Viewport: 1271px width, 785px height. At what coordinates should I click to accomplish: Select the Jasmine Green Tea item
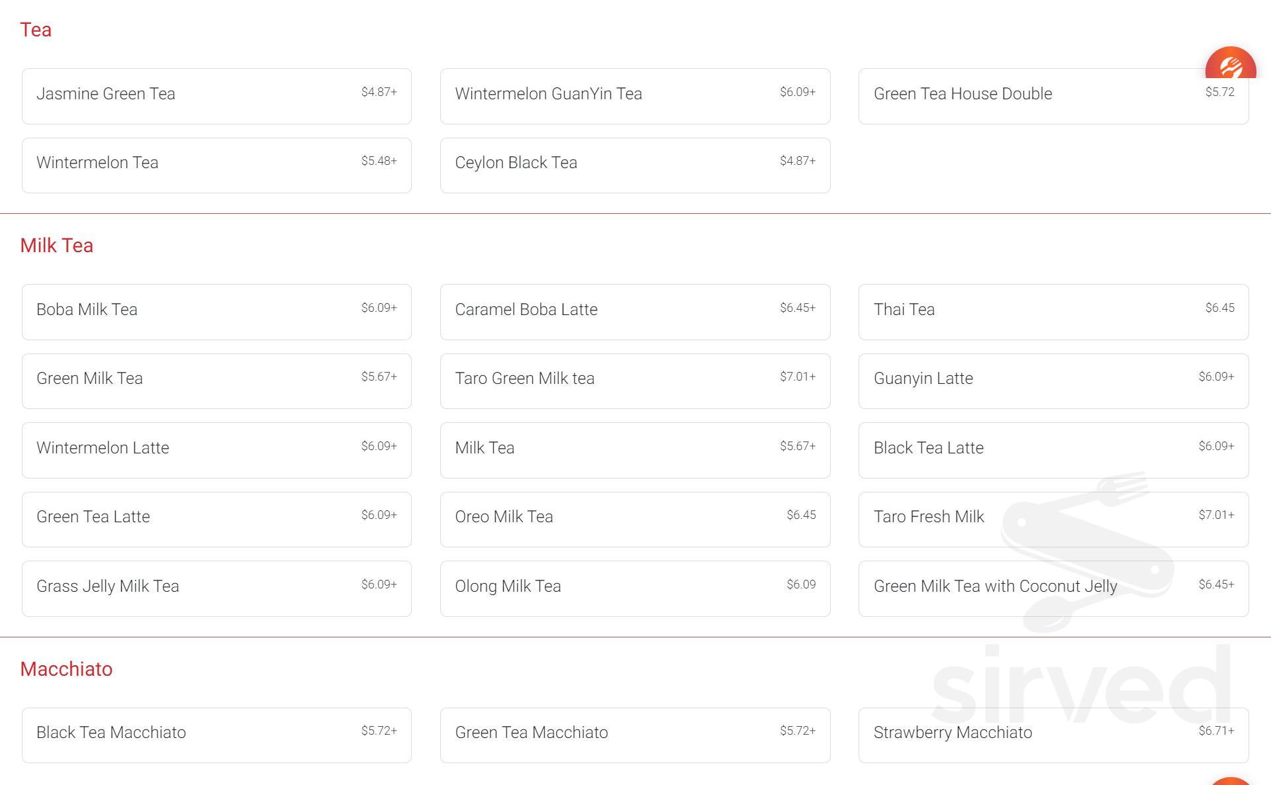[216, 96]
